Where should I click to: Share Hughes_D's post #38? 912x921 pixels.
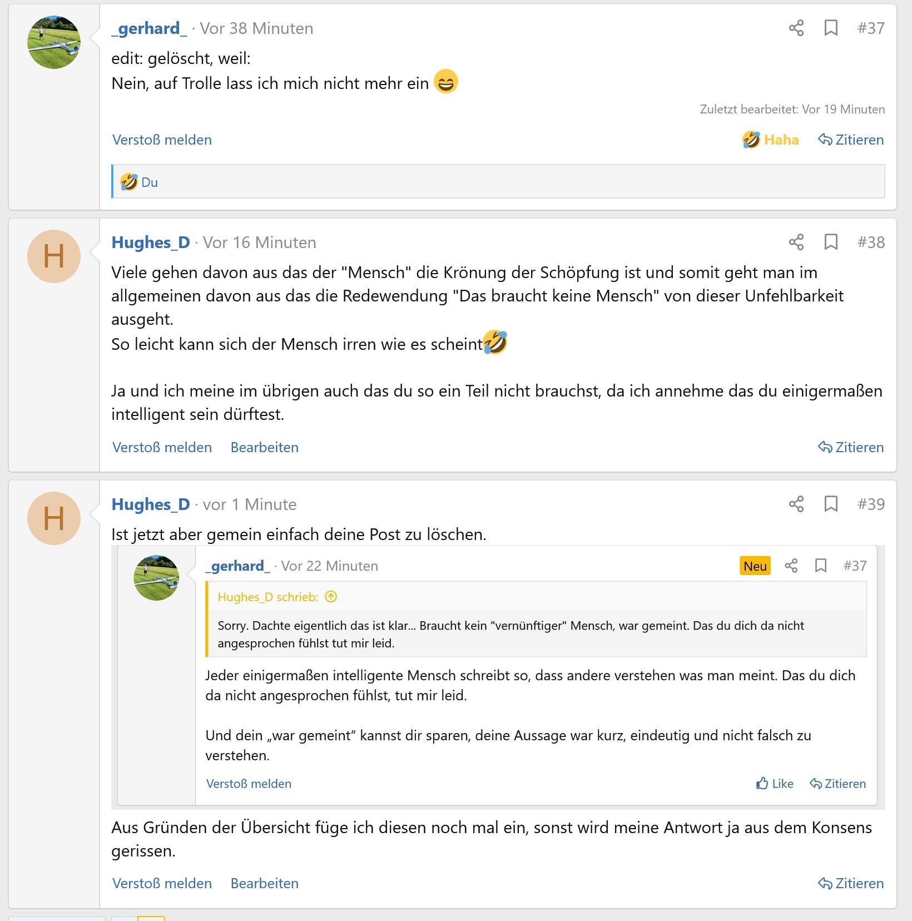click(796, 242)
